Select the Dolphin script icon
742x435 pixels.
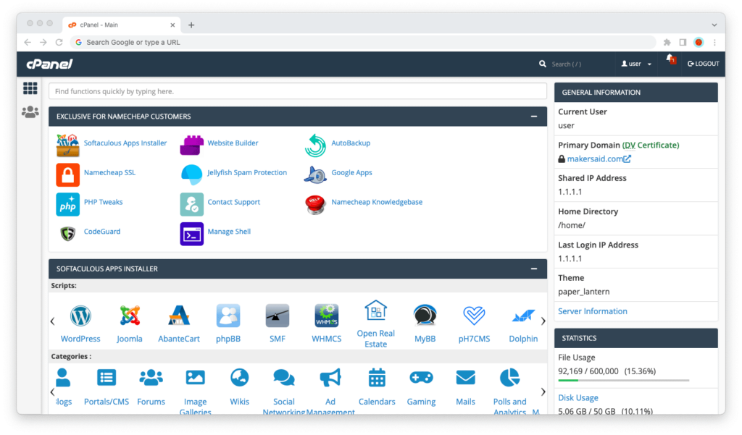523,316
